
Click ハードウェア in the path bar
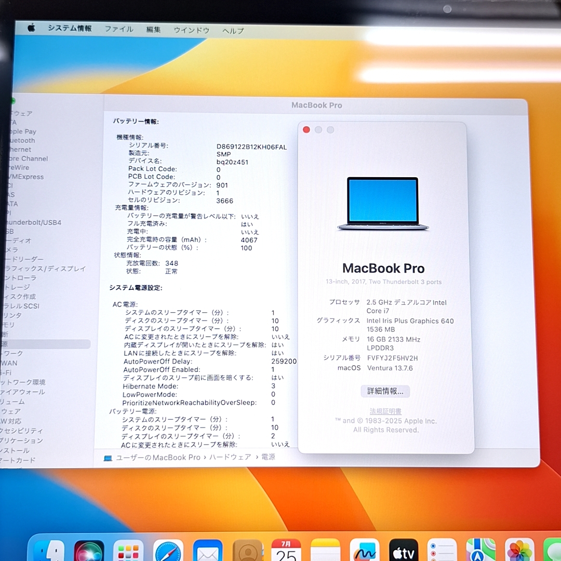point(230,457)
